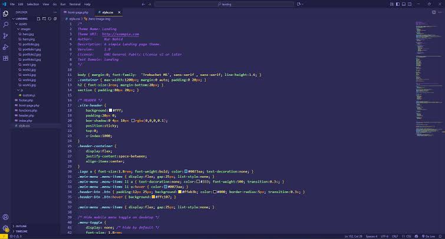Show errors and warnings in status bar
The width and height of the screenshot is (445, 239).
16,237
